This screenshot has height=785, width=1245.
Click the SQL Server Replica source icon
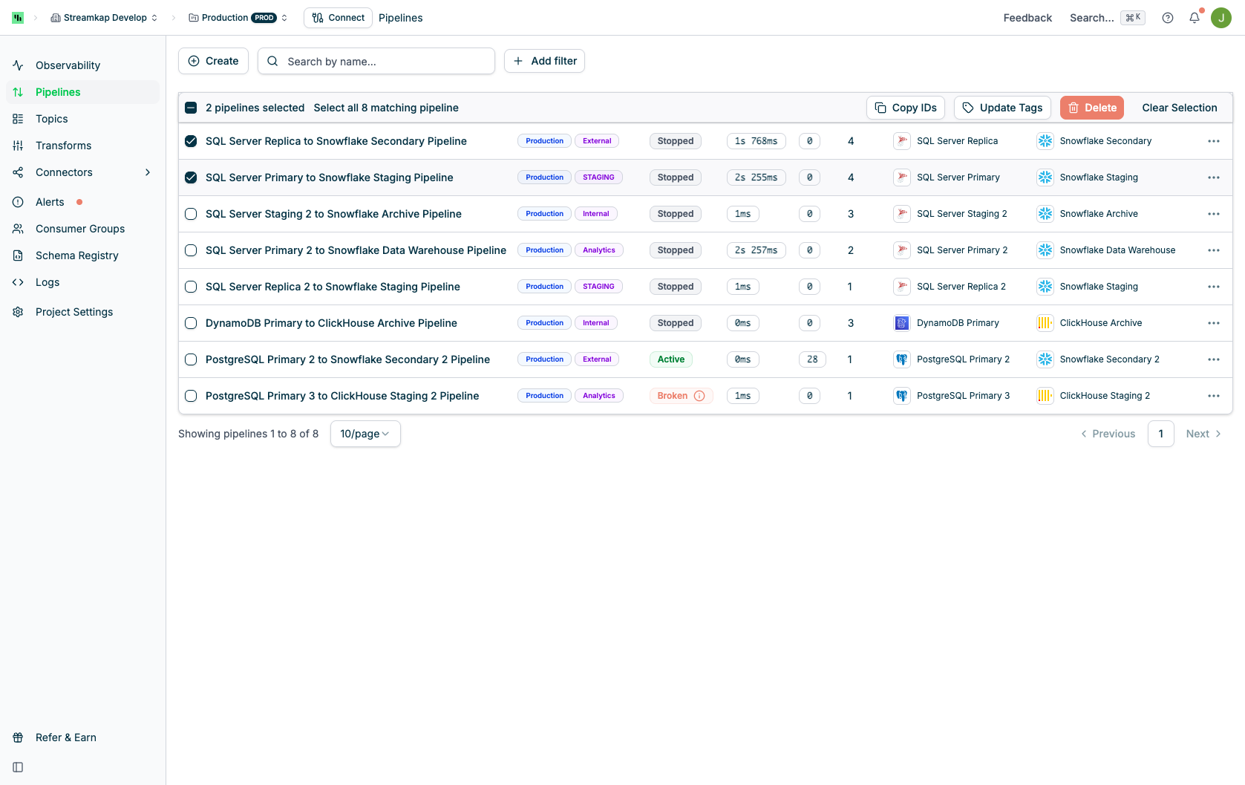point(902,141)
